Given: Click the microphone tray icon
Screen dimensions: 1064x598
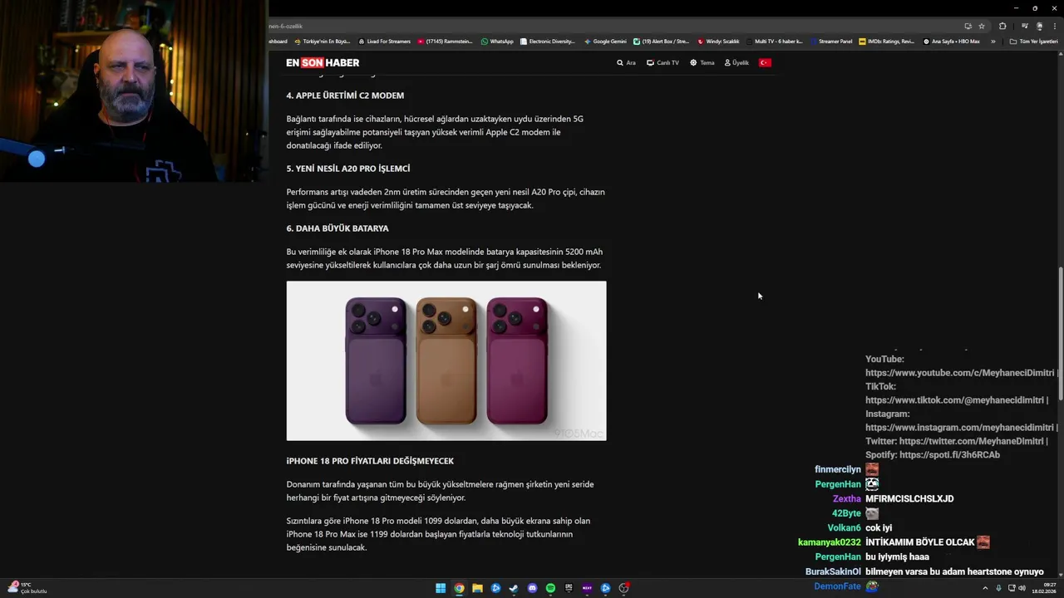Looking at the screenshot, I should [998, 588].
